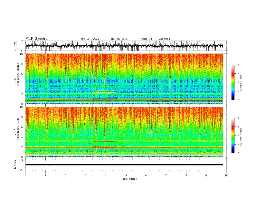Click the time axis tick label "4"
255x197 pixels.
pos(106,175)
